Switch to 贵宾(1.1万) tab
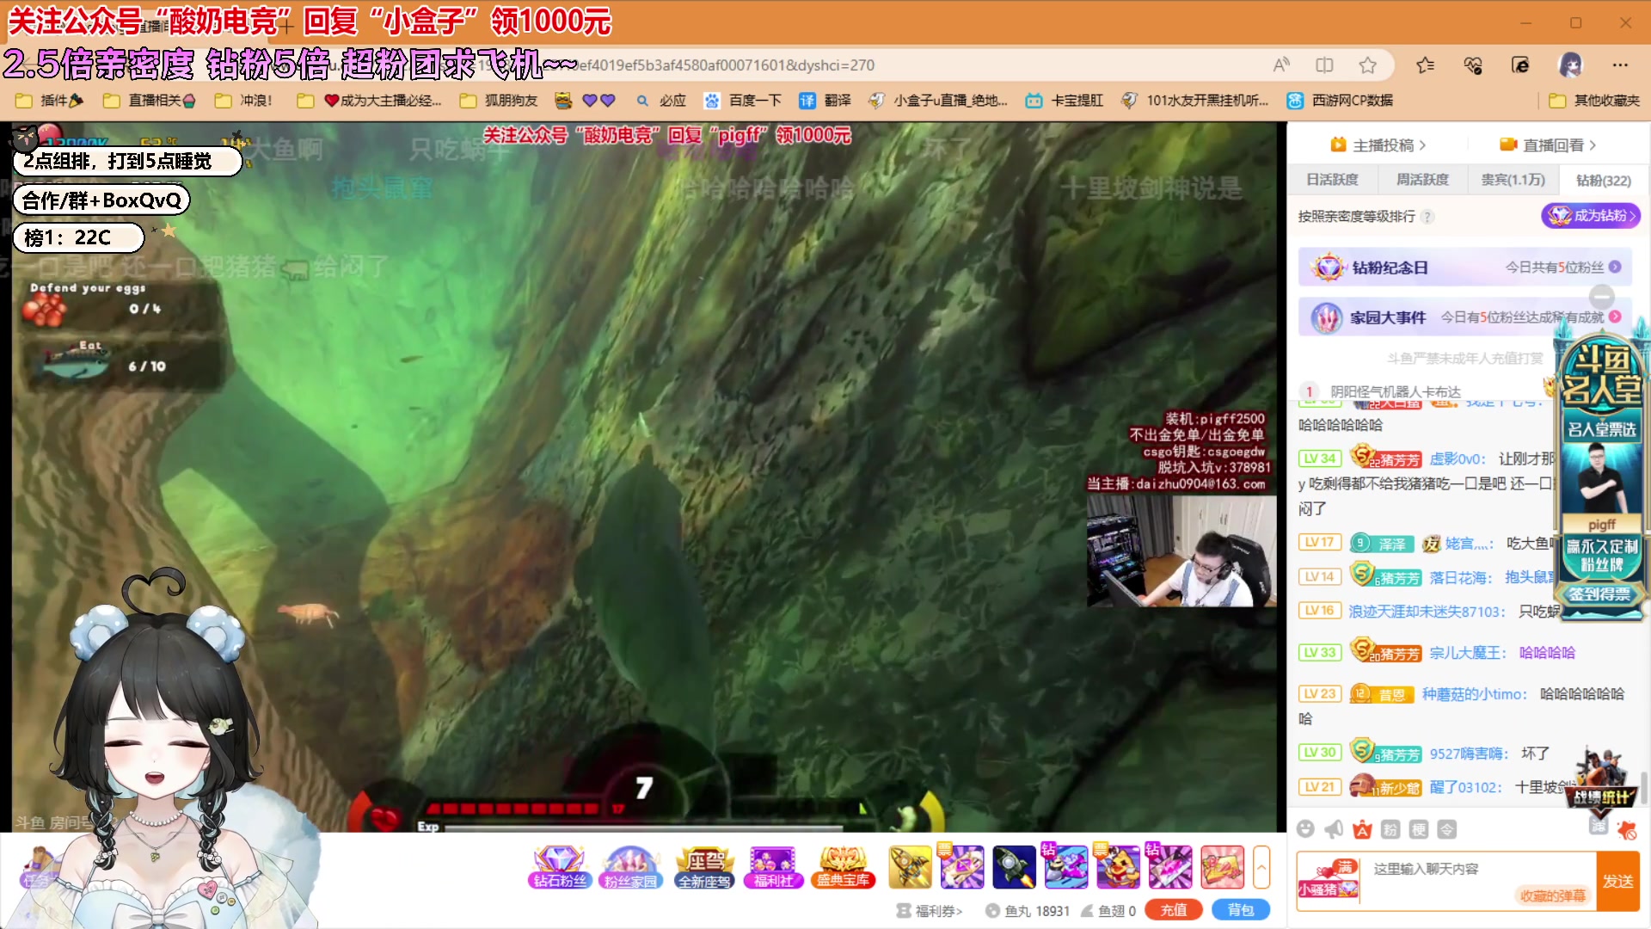 click(1513, 180)
